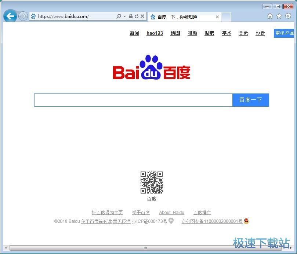Open the 地图 link
This screenshot has height=254, width=297.
(175, 33)
